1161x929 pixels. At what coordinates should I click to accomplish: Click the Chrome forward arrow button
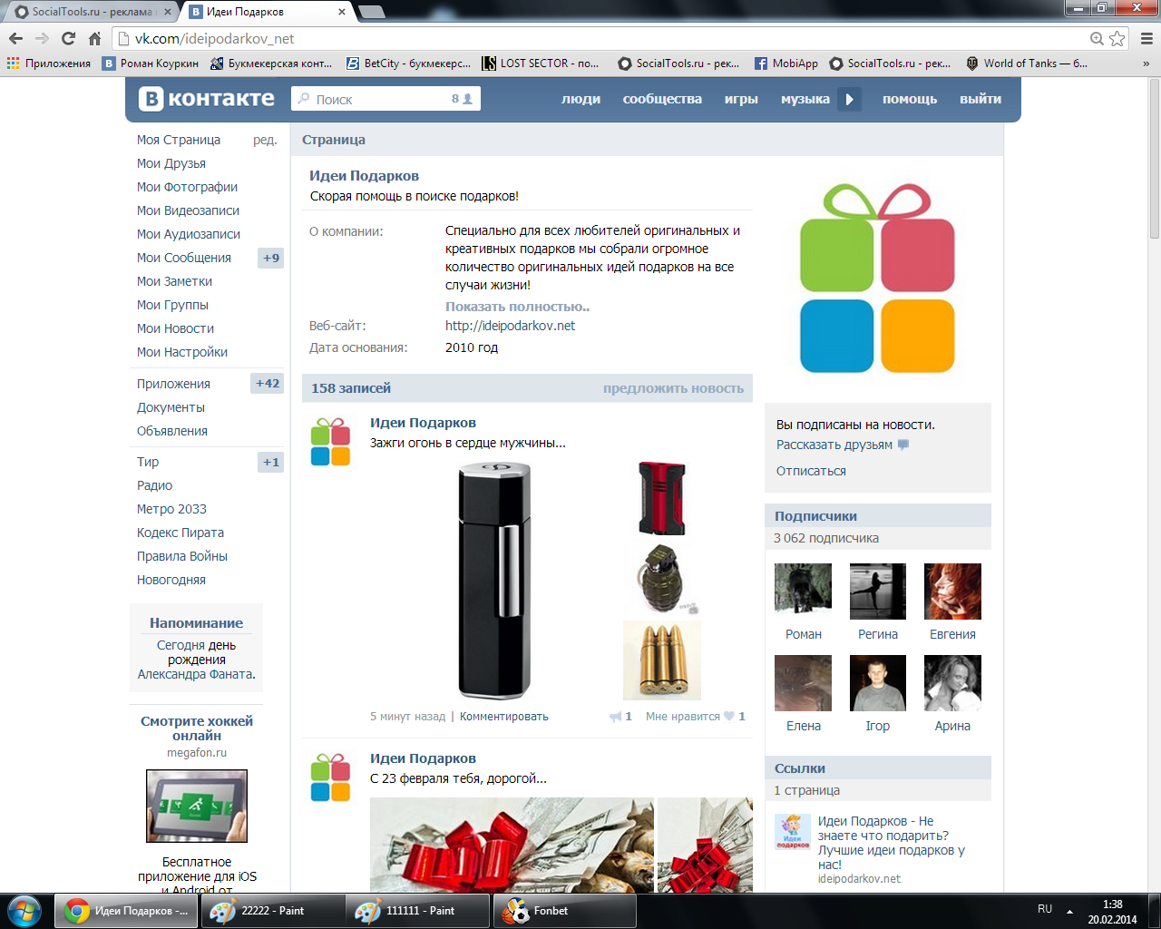click(42, 38)
